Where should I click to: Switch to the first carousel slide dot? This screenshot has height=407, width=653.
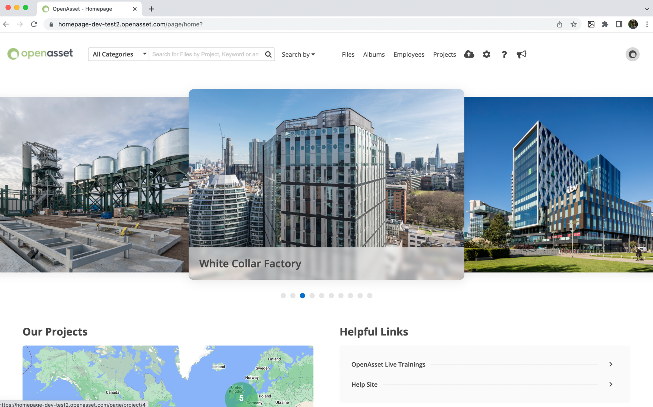pos(283,295)
